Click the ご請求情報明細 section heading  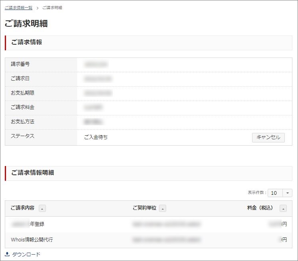coord(33,173)
